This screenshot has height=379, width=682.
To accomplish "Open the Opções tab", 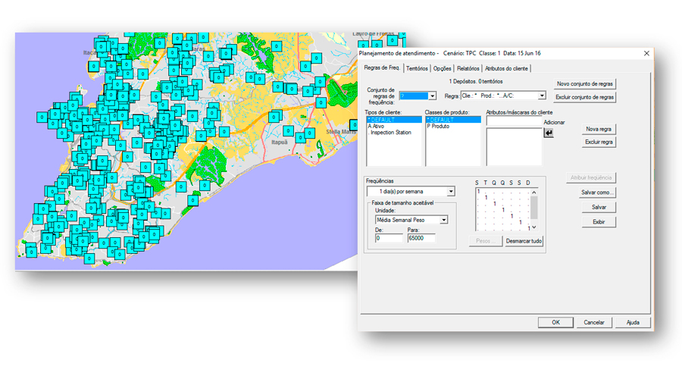I will (442, 68).
